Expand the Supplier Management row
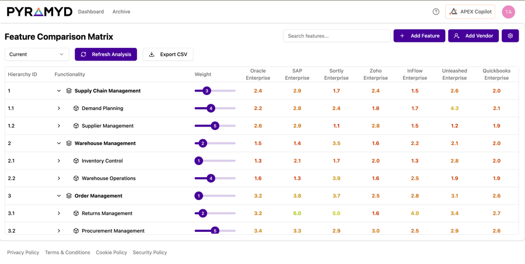The width and height of the screenshot is (525, 264). click(59, 126)
